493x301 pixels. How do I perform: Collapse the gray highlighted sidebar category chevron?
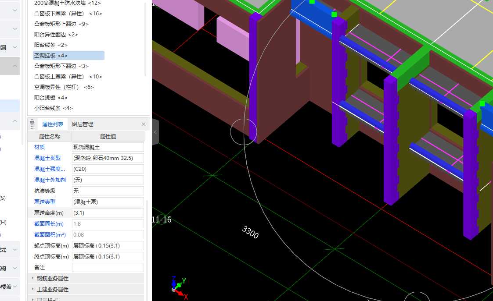pos(15,66)
